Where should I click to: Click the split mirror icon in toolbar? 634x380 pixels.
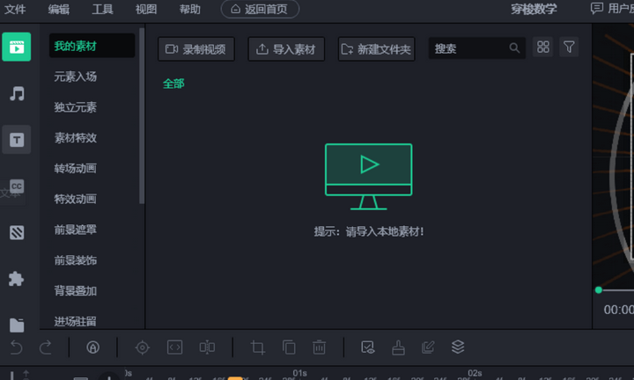207,347
